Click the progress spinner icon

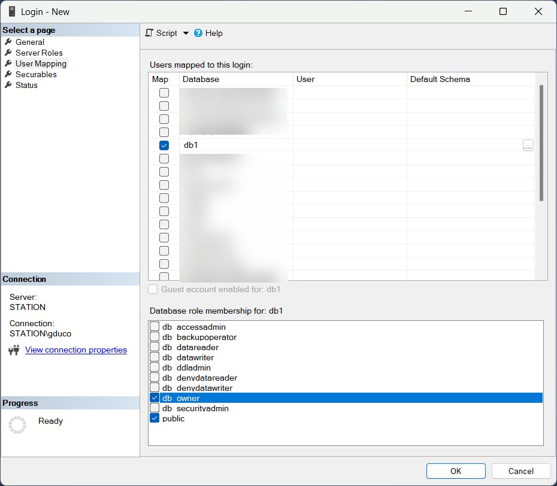coord(17,424)
